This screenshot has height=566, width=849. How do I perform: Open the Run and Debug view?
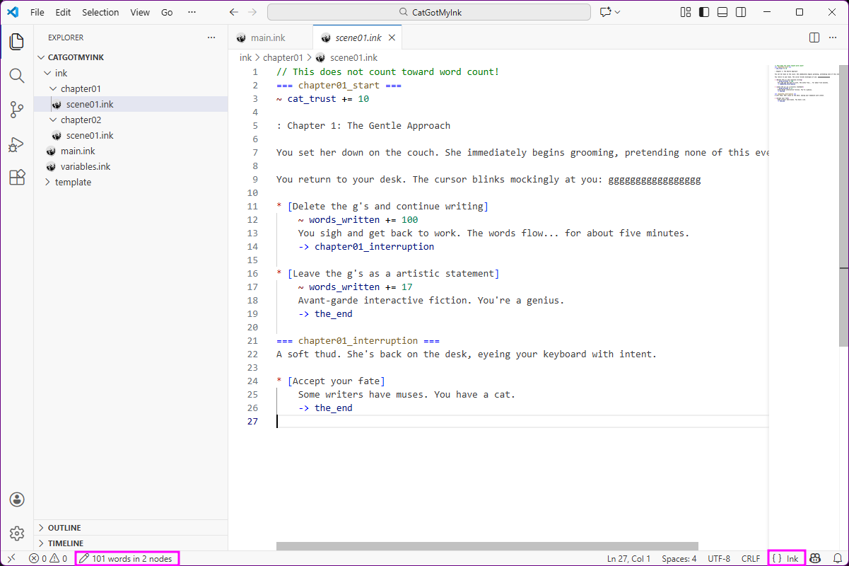point(16,144)
